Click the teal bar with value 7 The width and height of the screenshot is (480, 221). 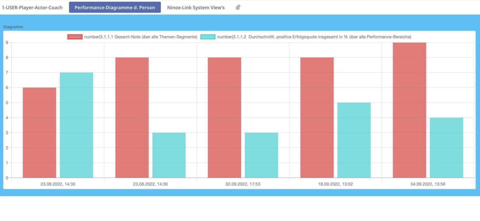coord(77,125)
